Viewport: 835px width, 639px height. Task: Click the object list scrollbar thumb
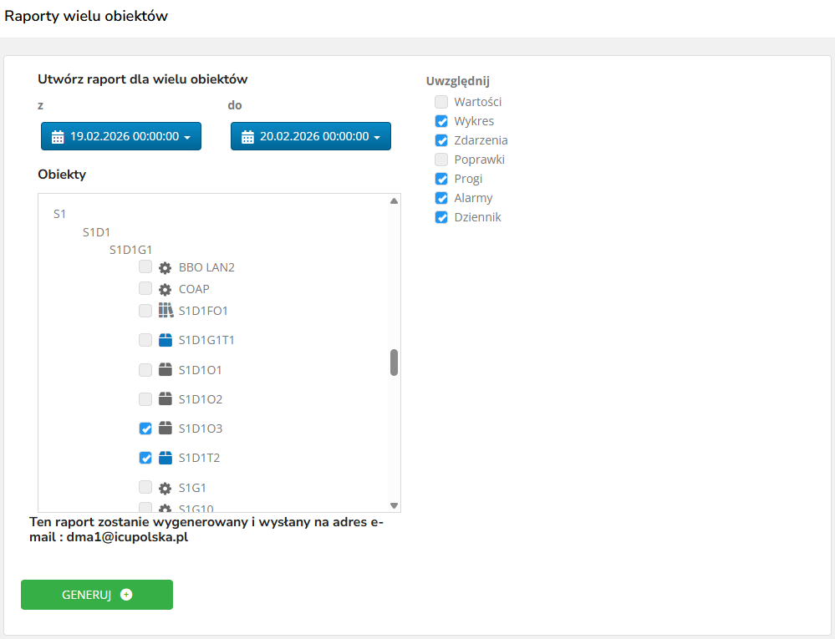[394, 363]
